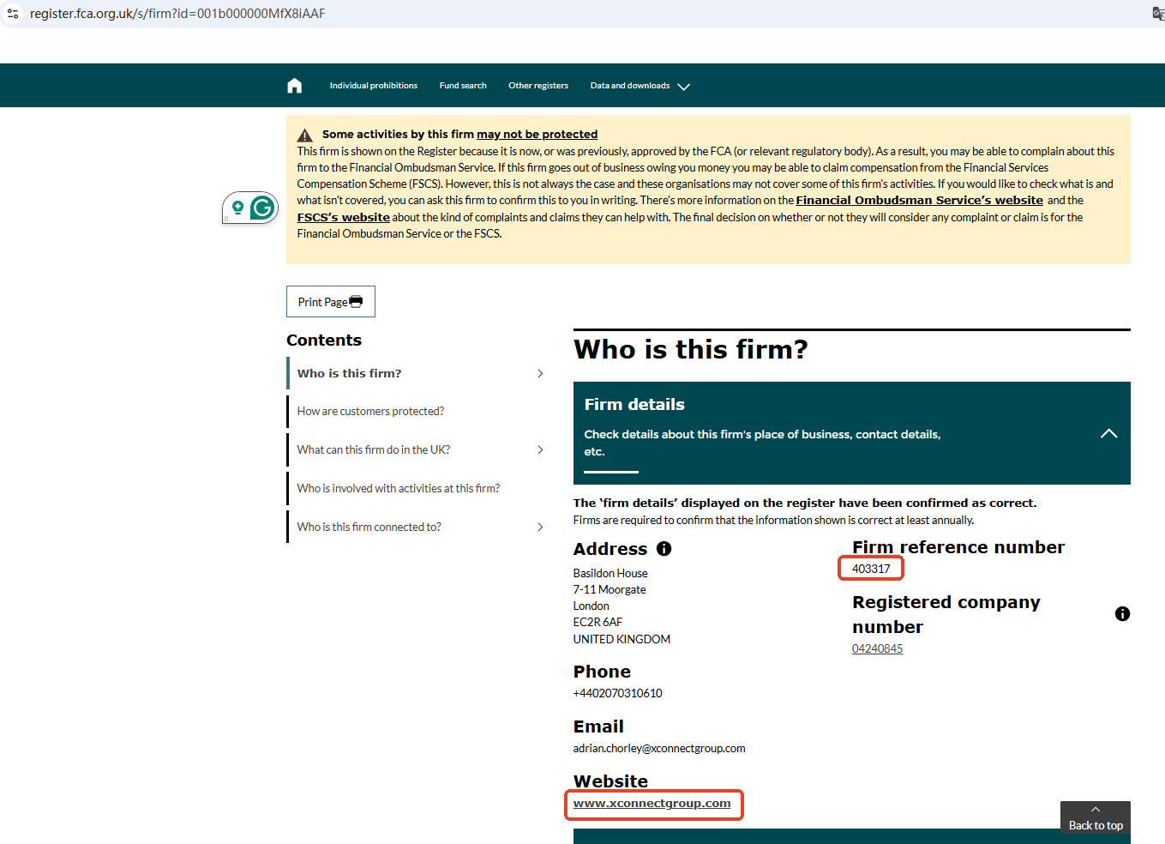This screenshot has width=1165, height=844.
Task: Click the firm reference number 403317
Action: [x=871, y=569]
